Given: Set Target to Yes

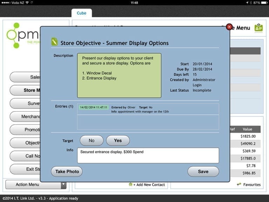Looking at the screenshot, I should point(118,141).
